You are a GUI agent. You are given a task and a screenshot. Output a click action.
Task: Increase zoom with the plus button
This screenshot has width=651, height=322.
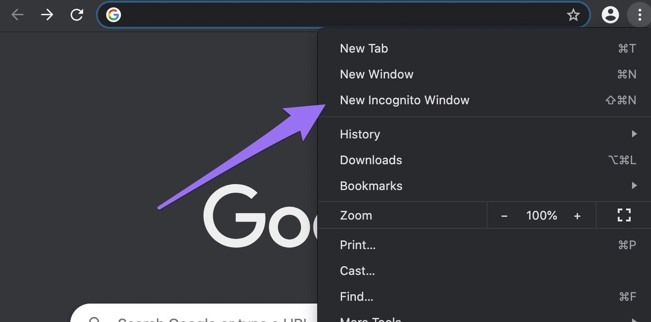pos(577,216)
